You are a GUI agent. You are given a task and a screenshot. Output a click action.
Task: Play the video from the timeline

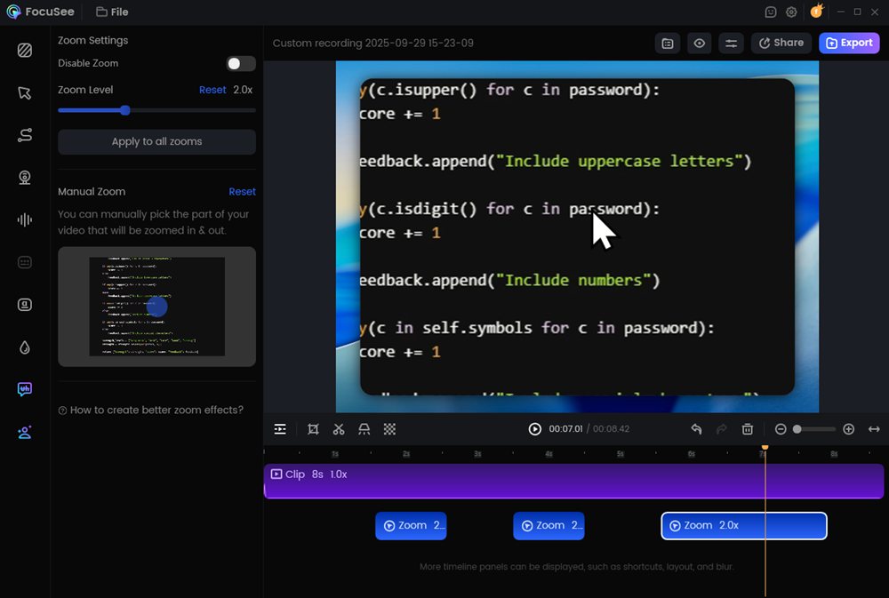535,429
